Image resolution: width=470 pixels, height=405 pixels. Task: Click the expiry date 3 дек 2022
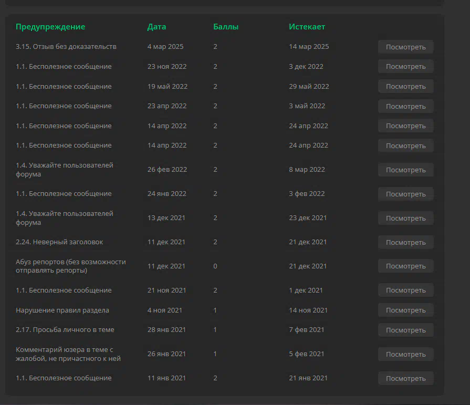pos(306,67)
